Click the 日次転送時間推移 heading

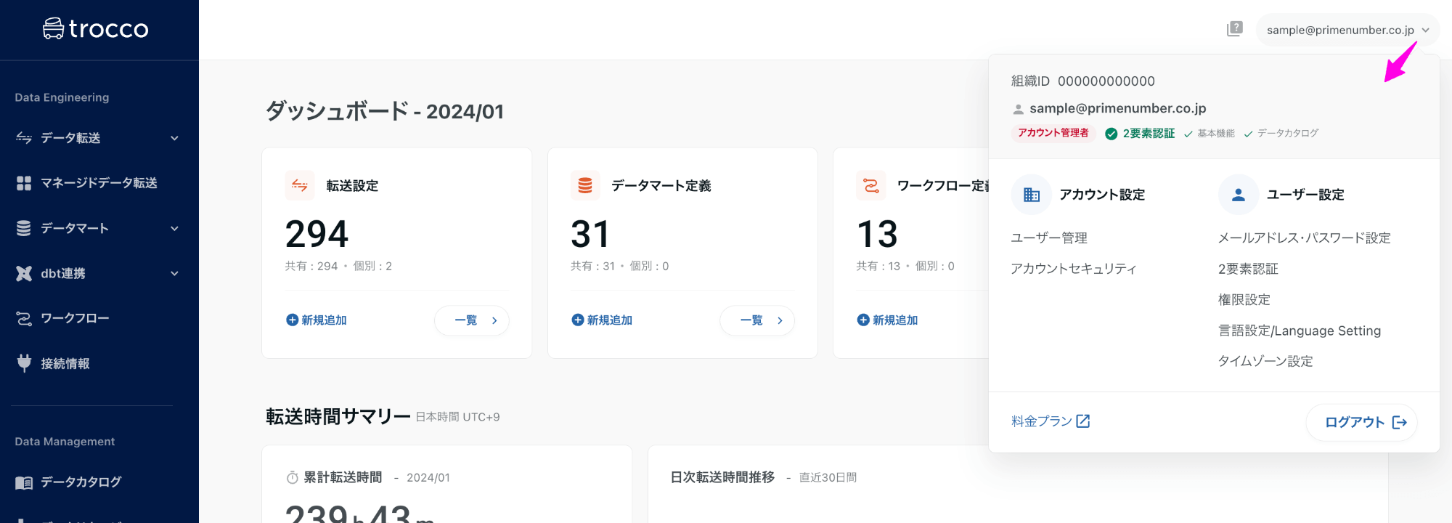tap(722, 477)
